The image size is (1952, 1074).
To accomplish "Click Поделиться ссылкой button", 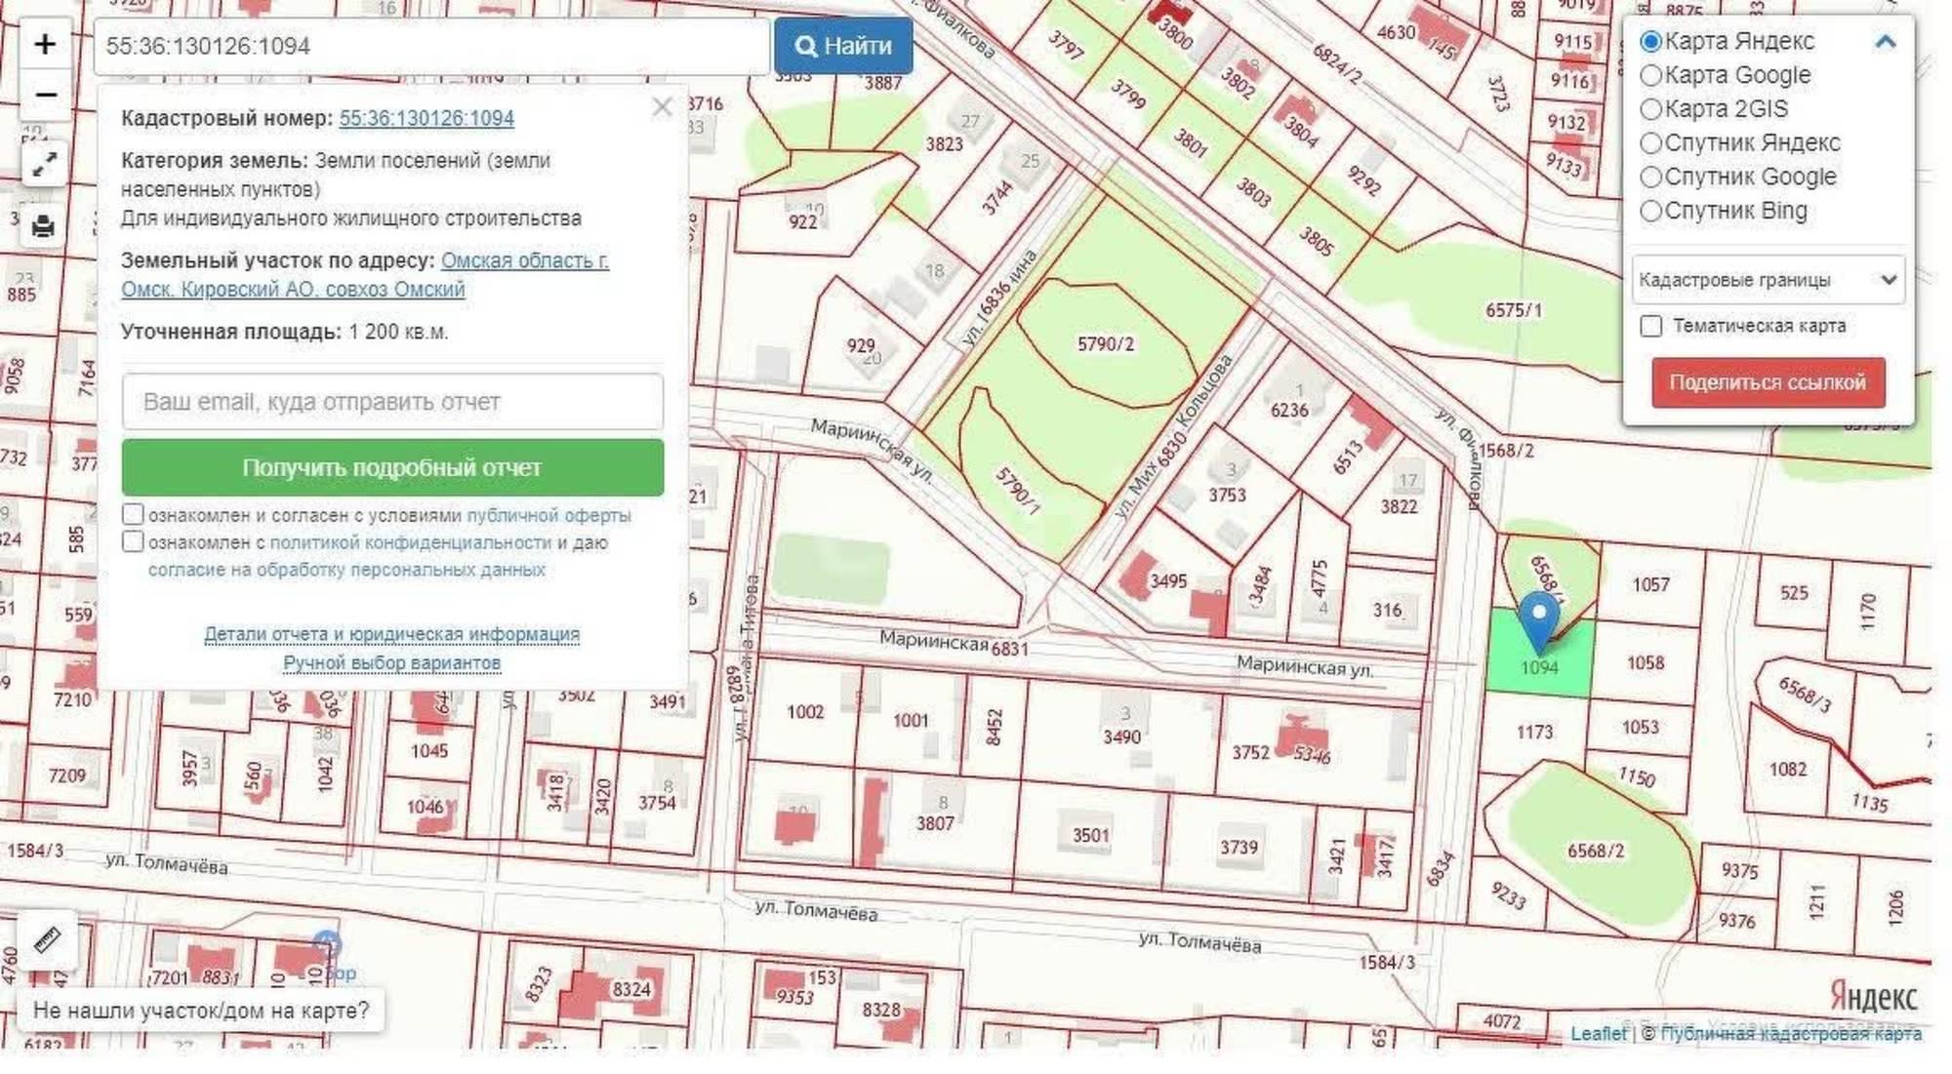I will [1768, 381].
